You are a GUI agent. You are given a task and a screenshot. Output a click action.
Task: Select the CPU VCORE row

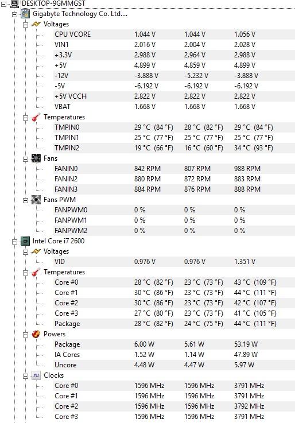tap(174, 34)
